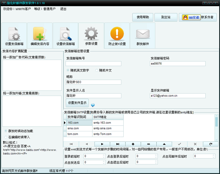Viewport: 220px width, 174px height.
Task: Open the 防止被K设置 tab
Action: [x=117, y=36]
